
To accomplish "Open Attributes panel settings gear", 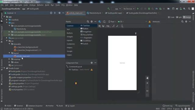I will click(186, 22).
